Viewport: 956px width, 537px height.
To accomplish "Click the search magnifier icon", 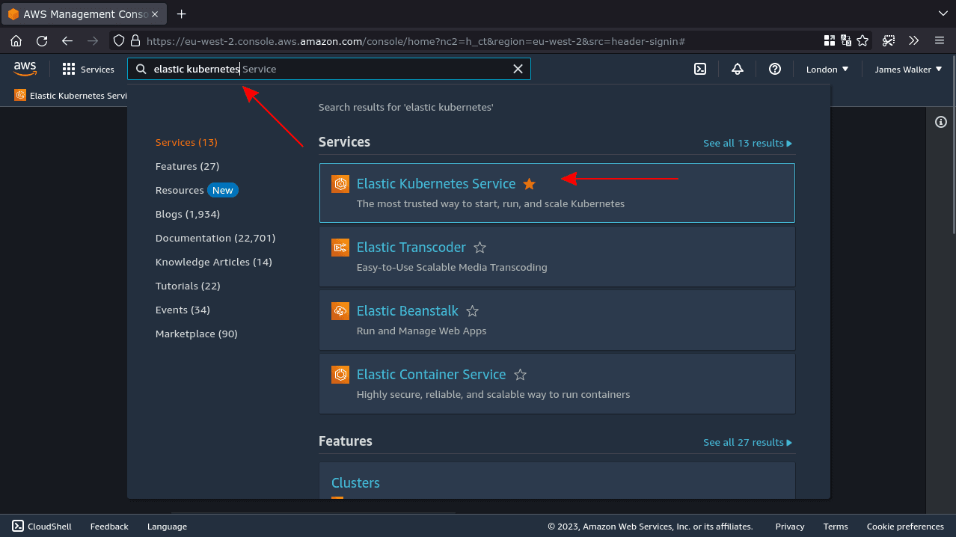I will coord(141,69).
